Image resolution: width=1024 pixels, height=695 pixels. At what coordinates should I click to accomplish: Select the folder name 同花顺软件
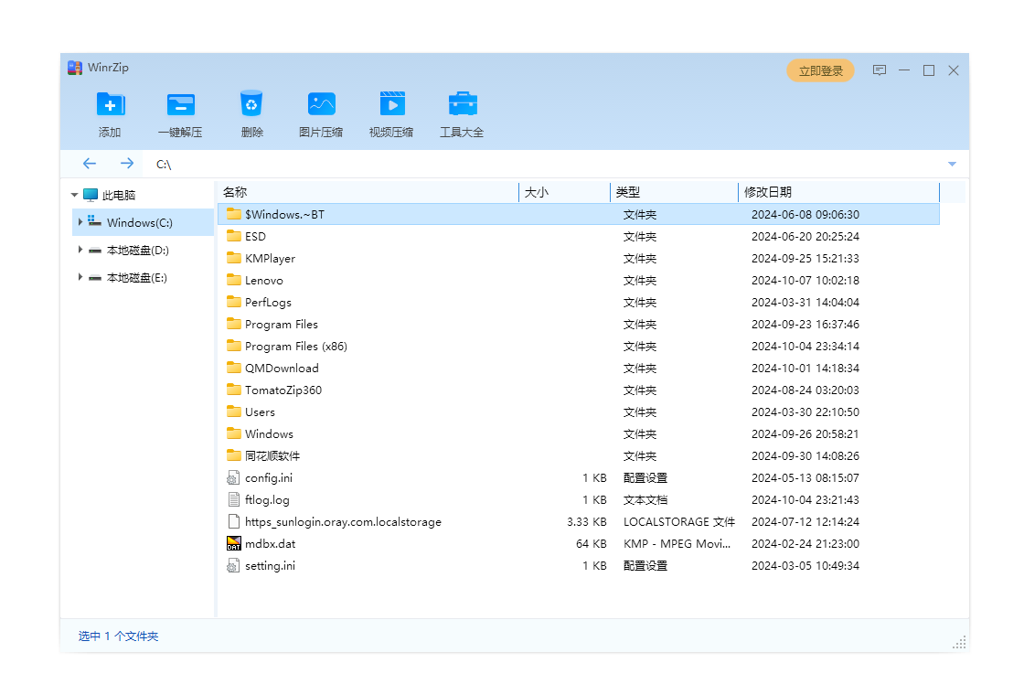272,456
